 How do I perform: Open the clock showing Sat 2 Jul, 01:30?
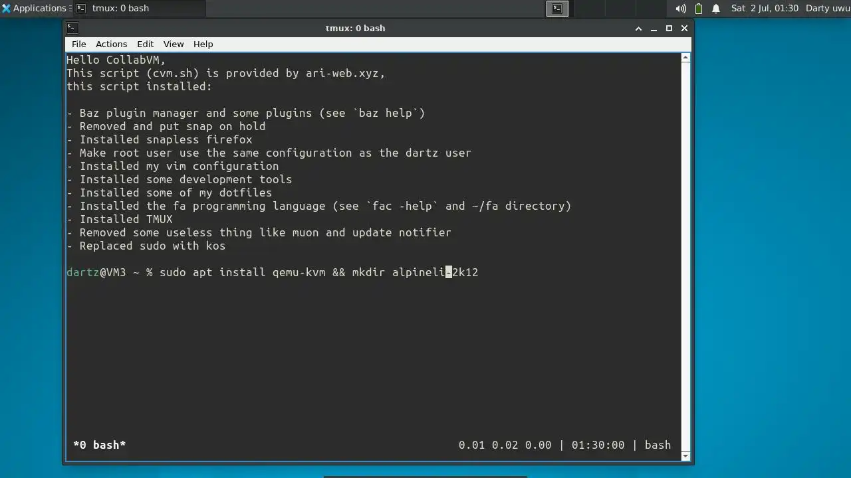tap(765, 9)
